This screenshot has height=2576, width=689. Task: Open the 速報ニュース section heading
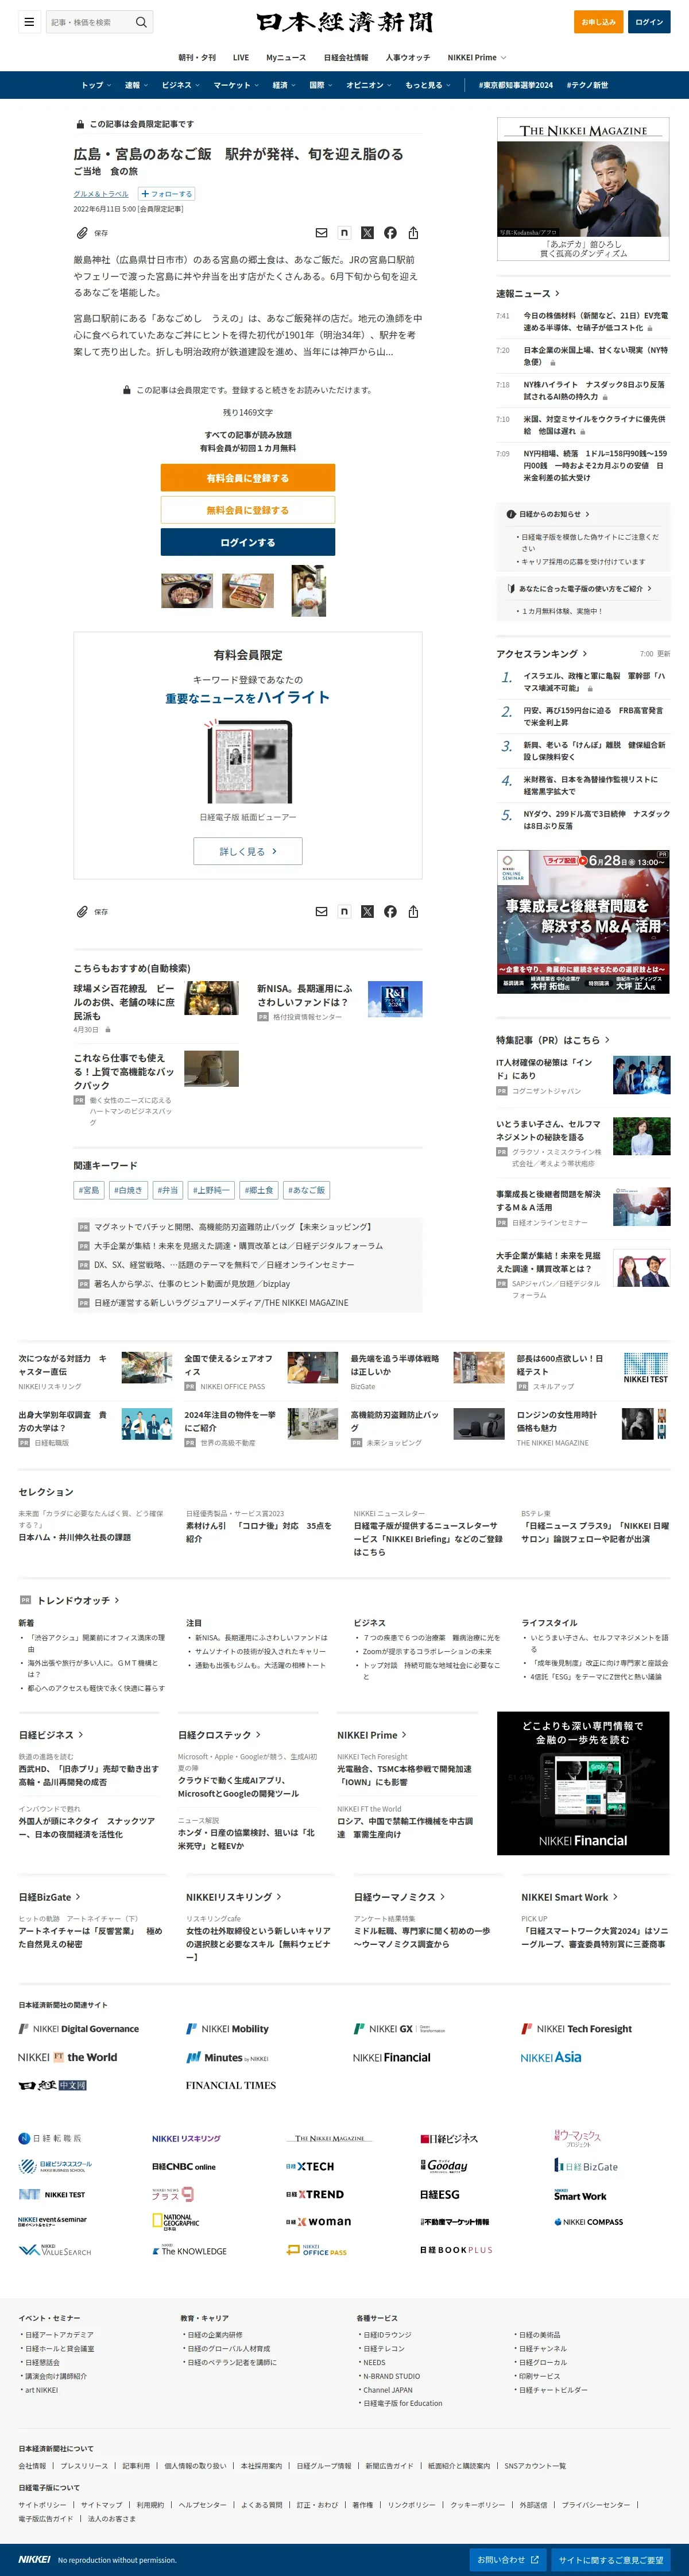pyautogui.click(x=528, y=294)
